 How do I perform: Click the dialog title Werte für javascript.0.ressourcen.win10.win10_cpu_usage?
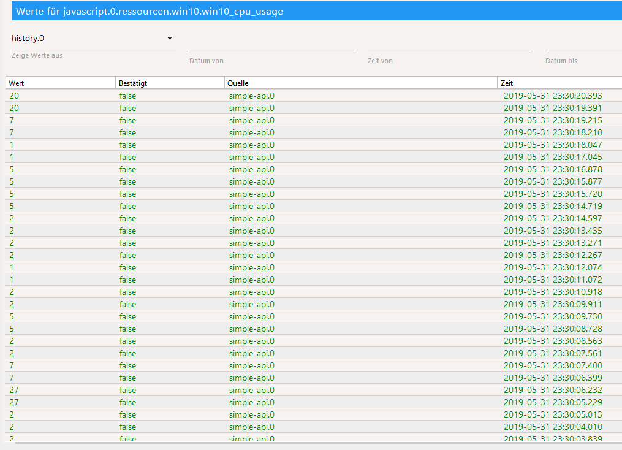(150, 12)
